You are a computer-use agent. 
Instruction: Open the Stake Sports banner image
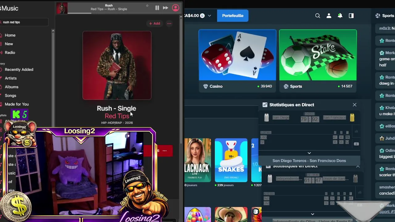[x=318, y=55]
